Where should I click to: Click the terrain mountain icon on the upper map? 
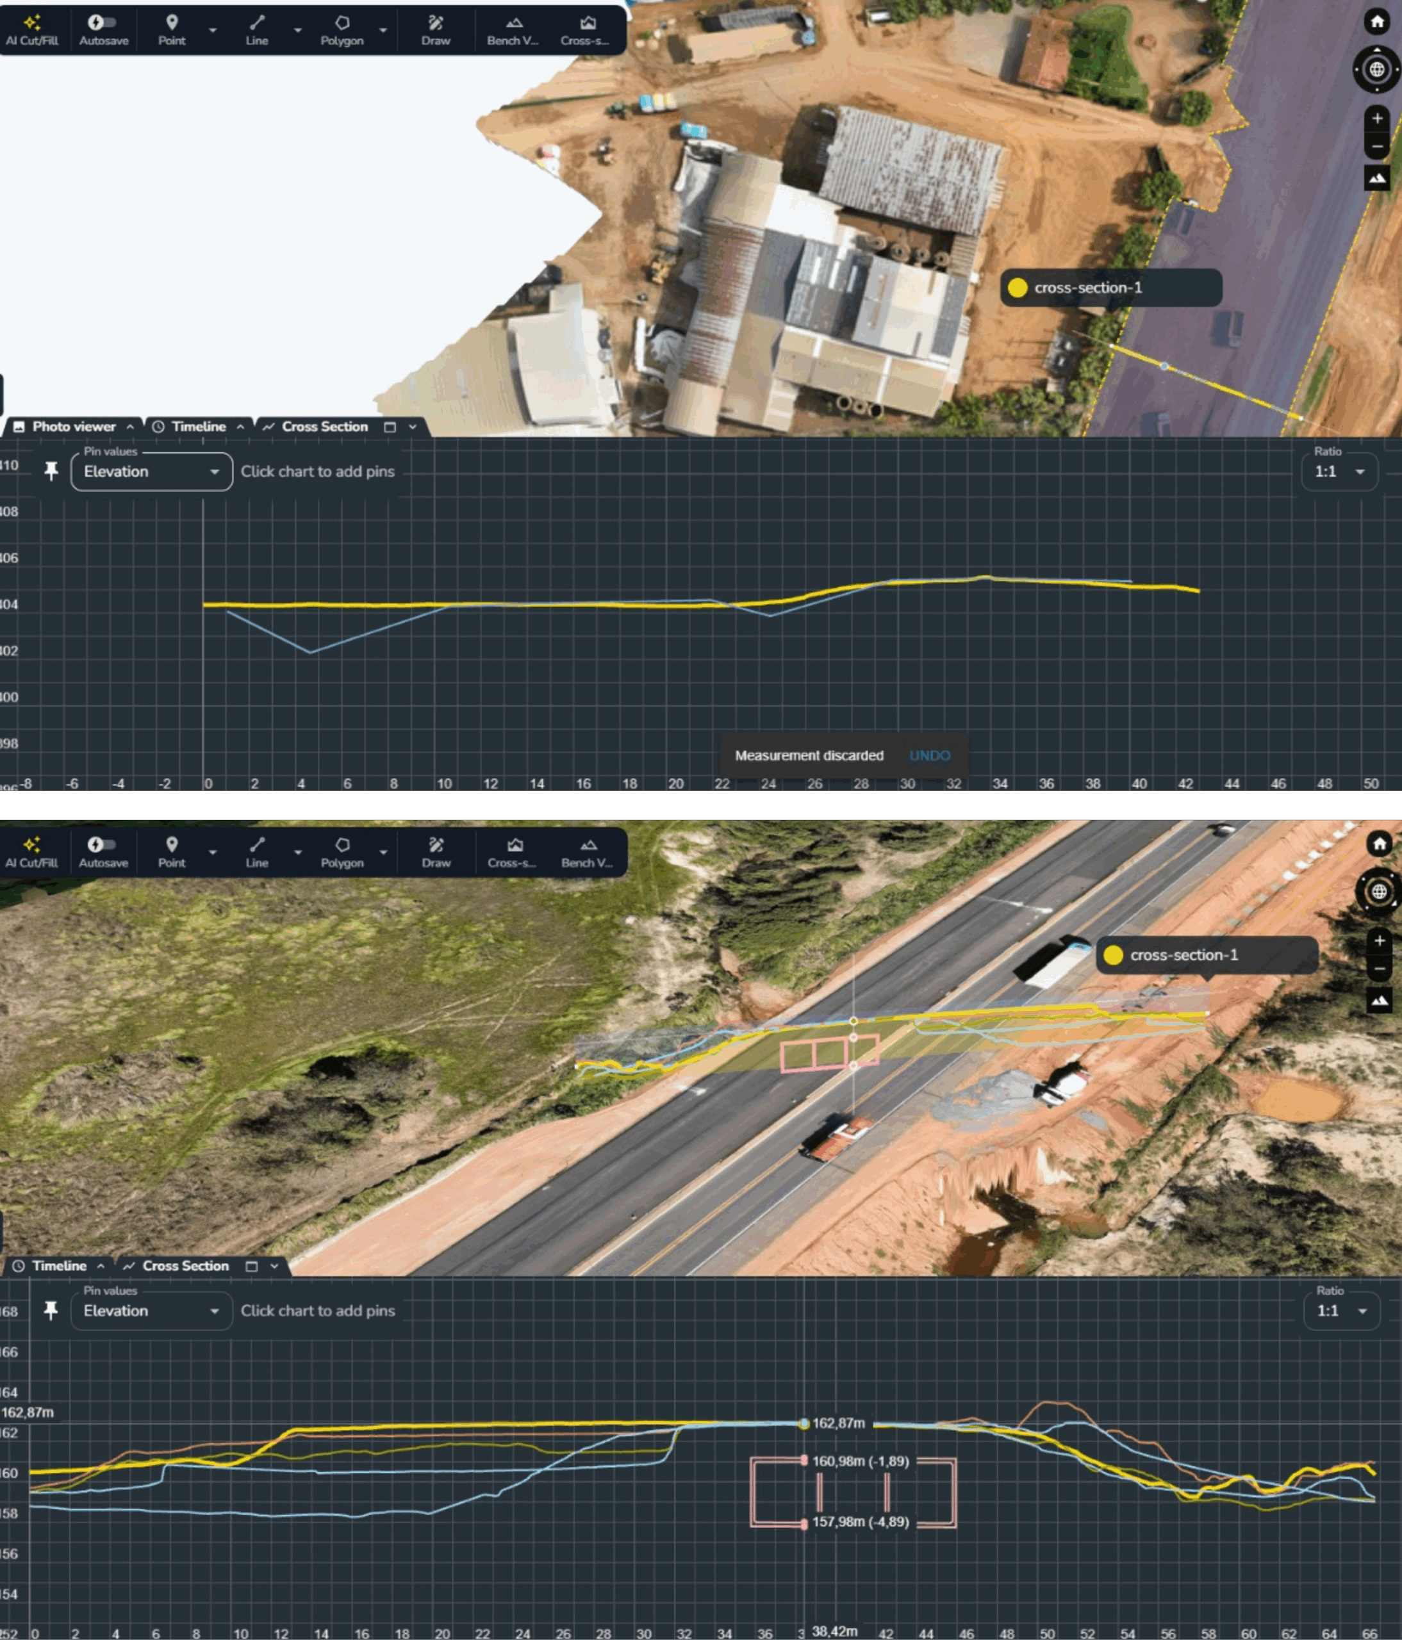click(x=1376, y=178)
